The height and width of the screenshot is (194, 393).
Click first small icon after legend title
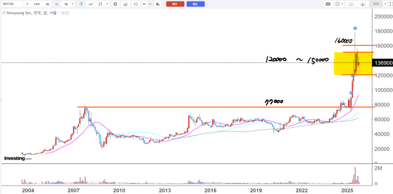[63, 13]
